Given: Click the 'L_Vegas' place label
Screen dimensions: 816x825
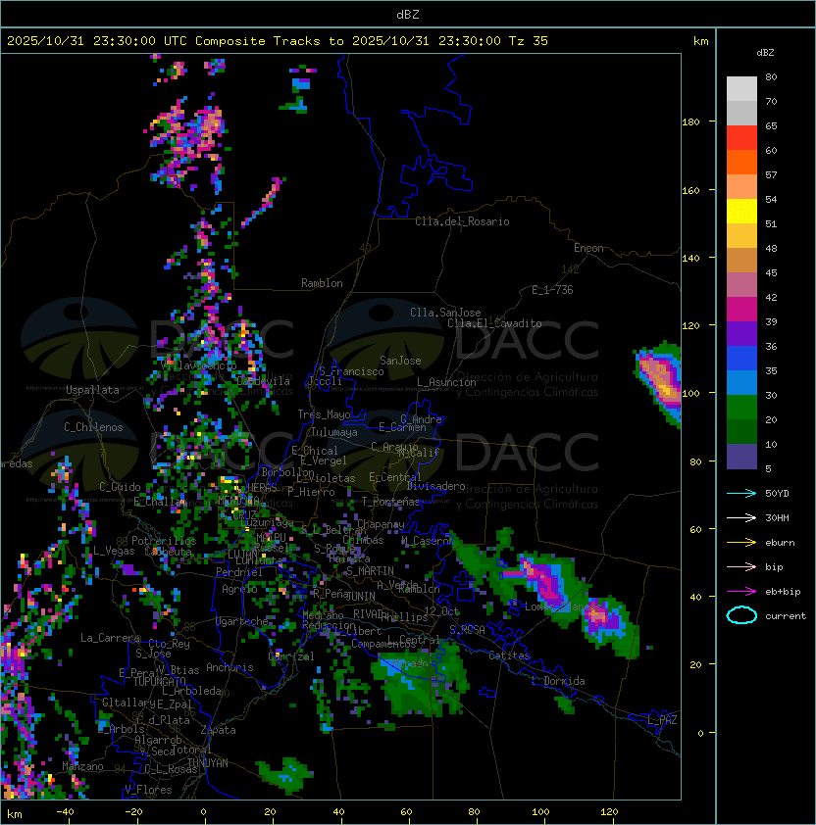Looking at the screenshot, I should 114,551.
